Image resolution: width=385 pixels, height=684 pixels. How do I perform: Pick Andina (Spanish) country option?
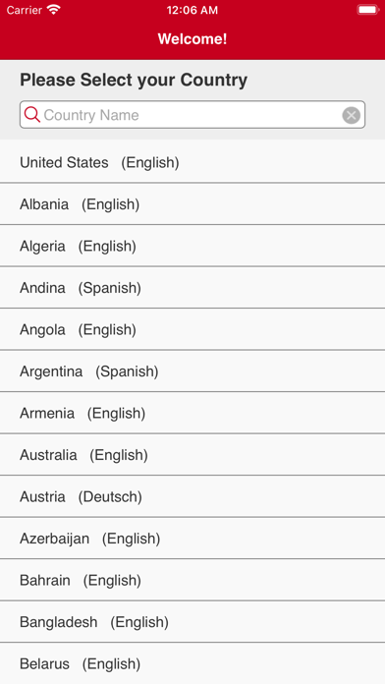192,288
